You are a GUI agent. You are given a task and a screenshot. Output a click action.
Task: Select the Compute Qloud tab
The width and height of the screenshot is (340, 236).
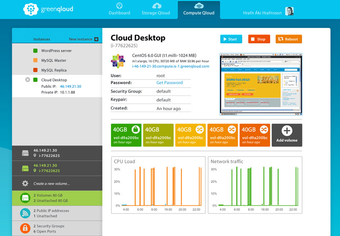pyautogui.click(x=199, y=10)
